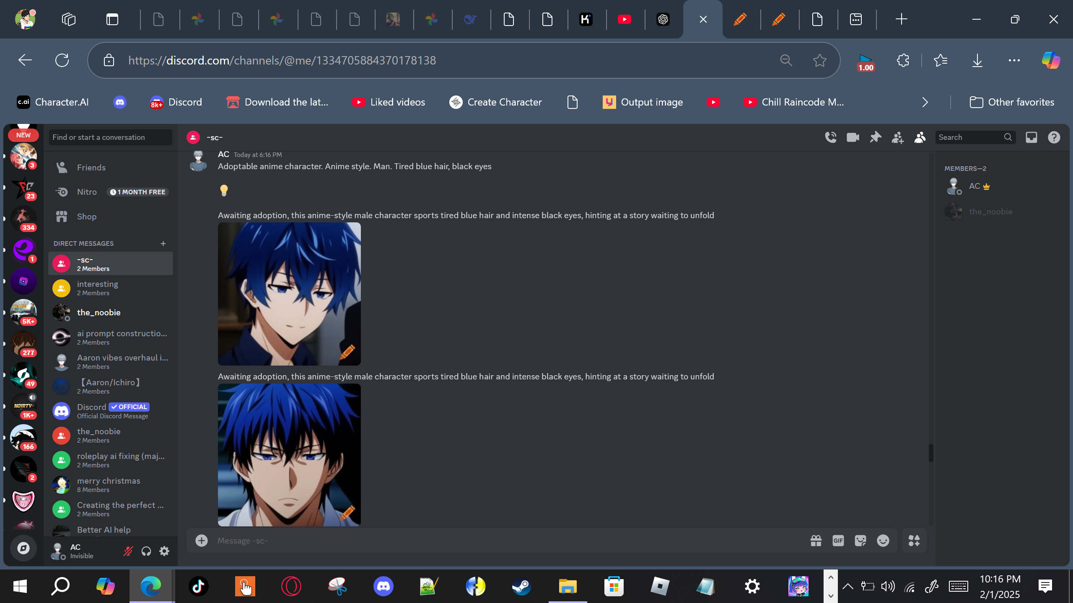Image resolution: width=1073 pixels, height=603 pixels.
Task: Add friends to the DM
Action: tap(897, 137)
